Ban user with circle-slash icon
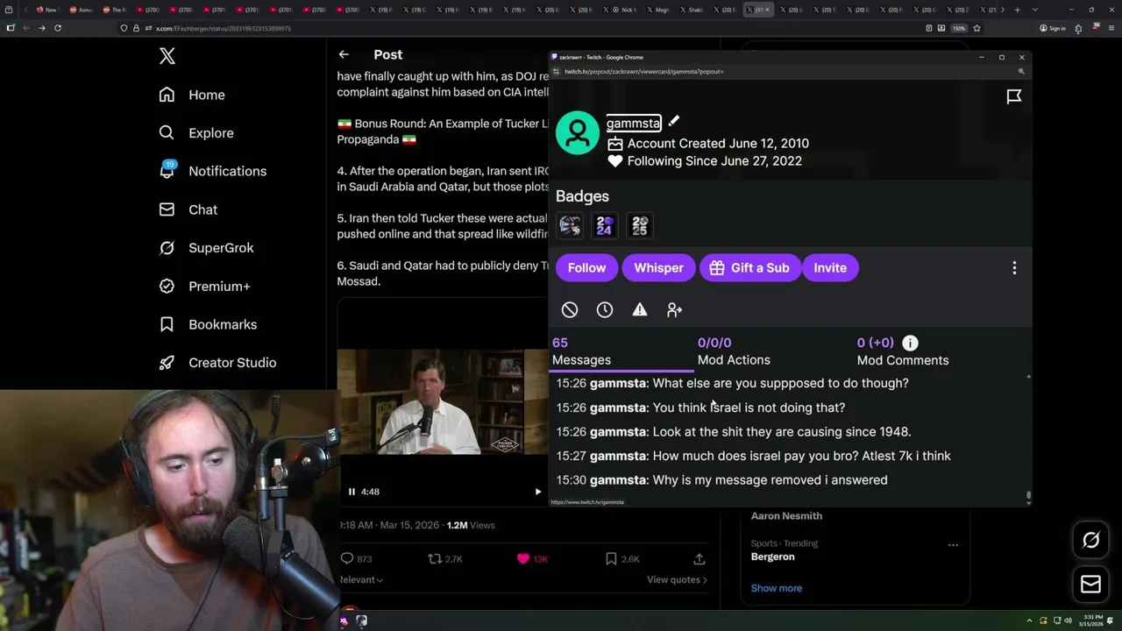 tap(570, 309)
